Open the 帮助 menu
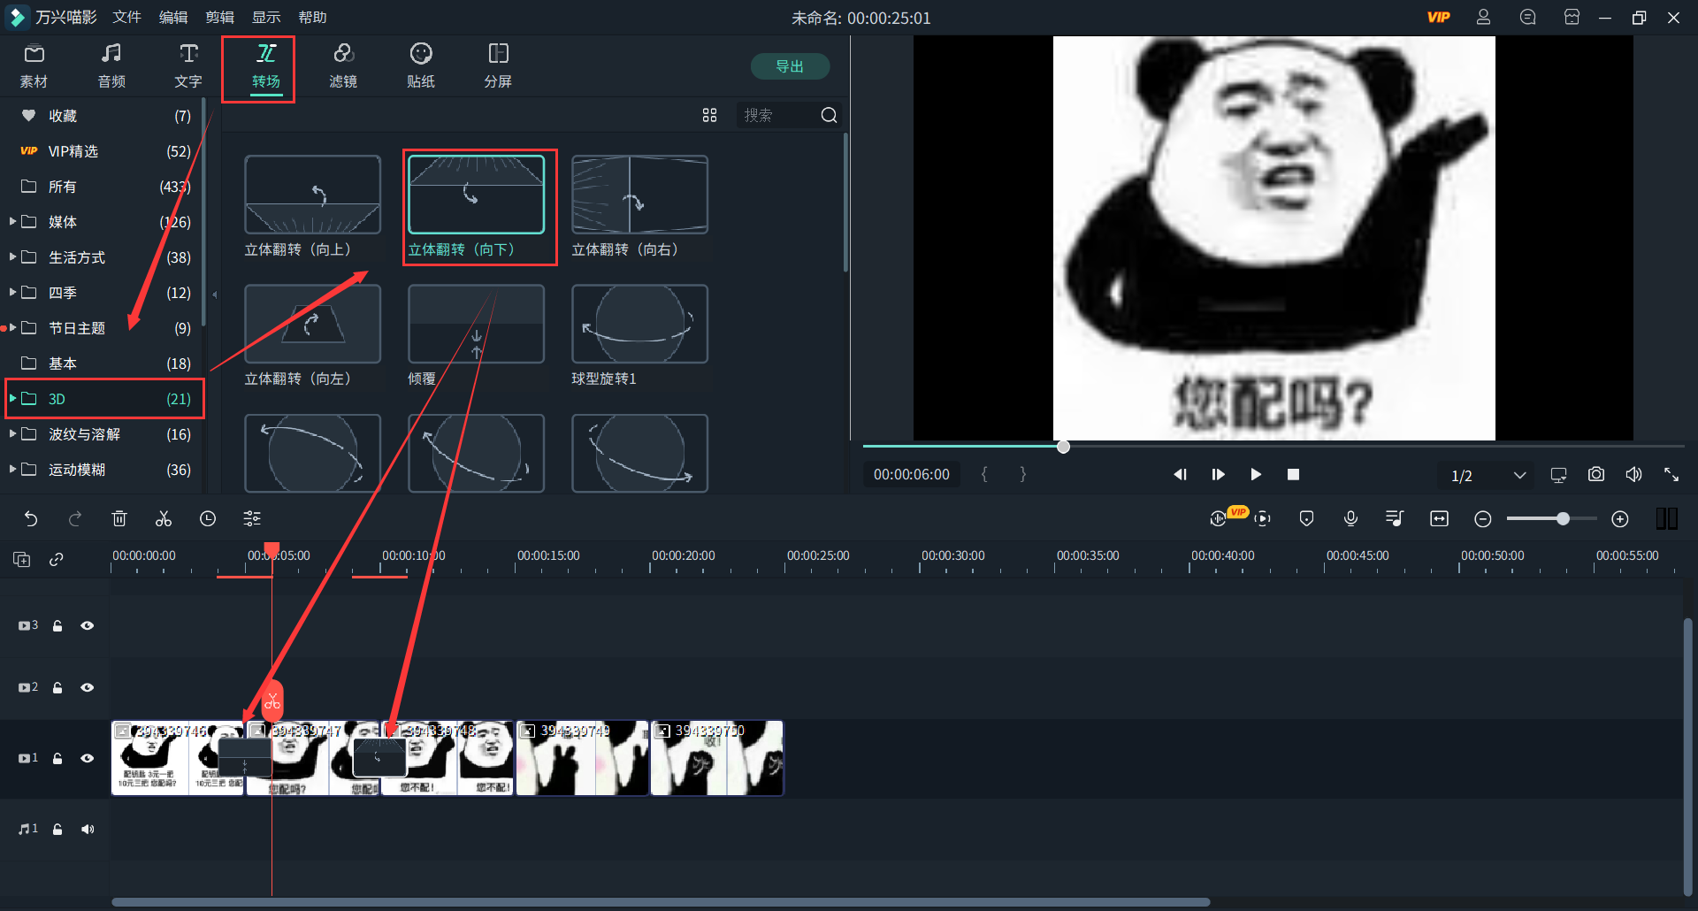 (311, 17)
